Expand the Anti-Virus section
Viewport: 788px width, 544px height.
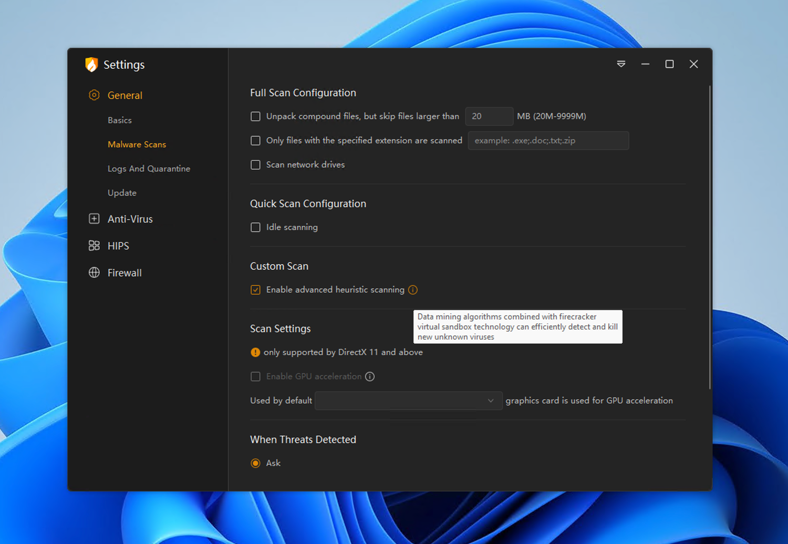pos(130,219)
